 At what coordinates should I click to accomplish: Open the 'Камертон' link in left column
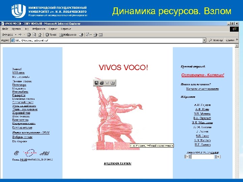tap(19, 95)
